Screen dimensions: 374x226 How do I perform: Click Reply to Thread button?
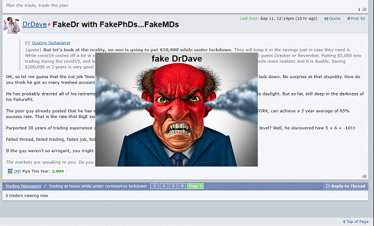click(345, 186)
